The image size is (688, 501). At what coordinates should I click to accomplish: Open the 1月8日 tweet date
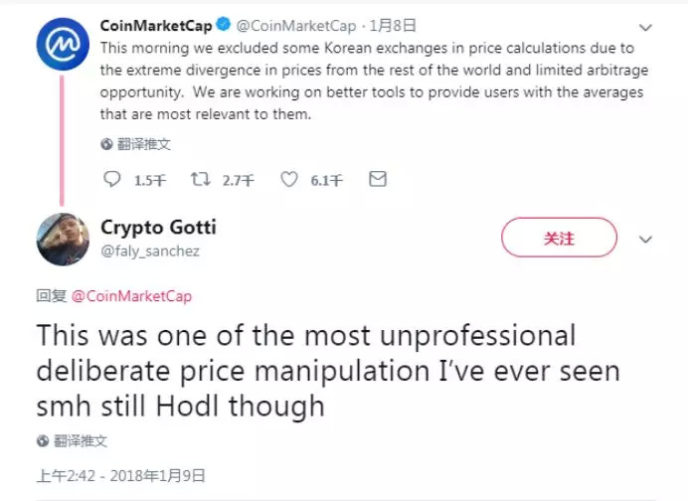393,26
